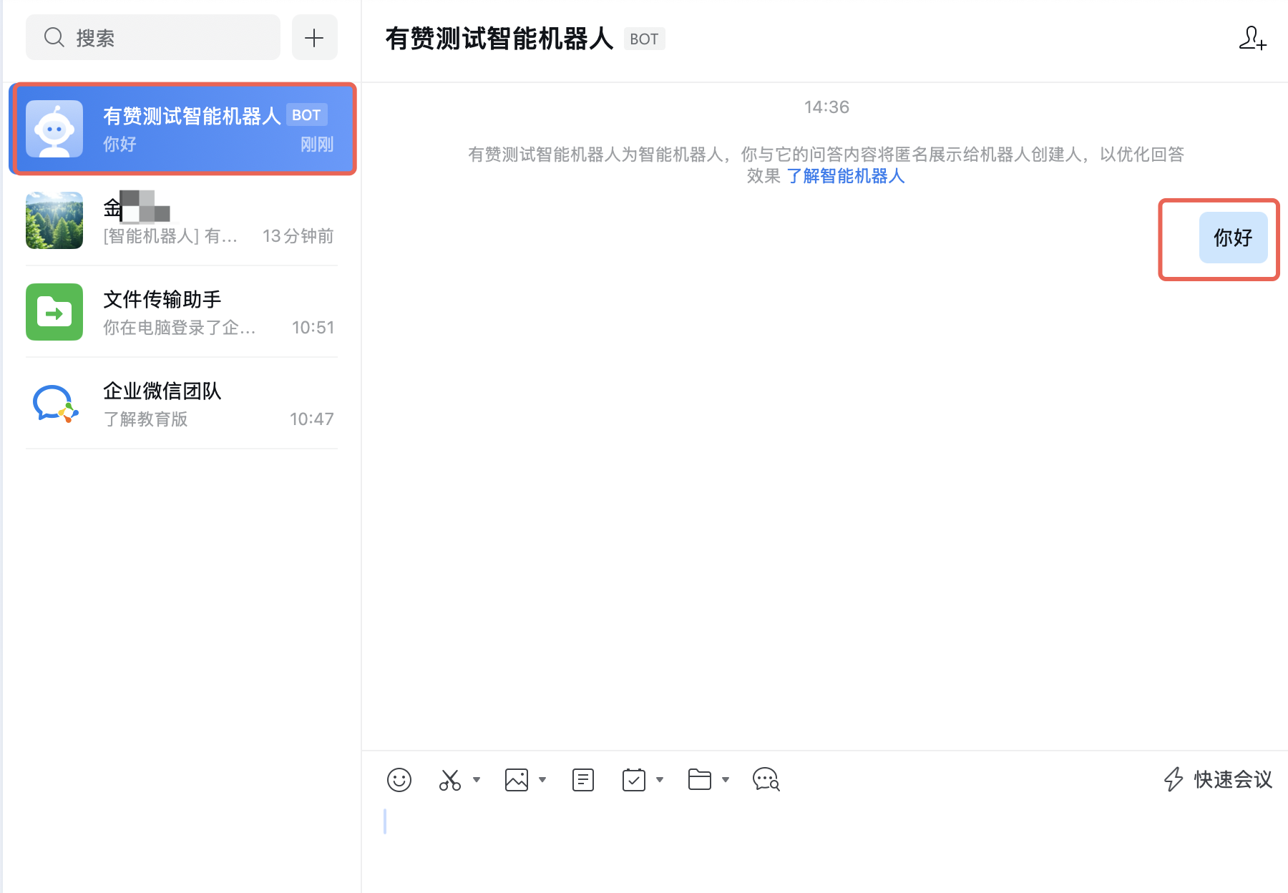Select the scissors screenshot tool
The height and width of the screenshot is (893, 1288).
[x=450, y=779]
